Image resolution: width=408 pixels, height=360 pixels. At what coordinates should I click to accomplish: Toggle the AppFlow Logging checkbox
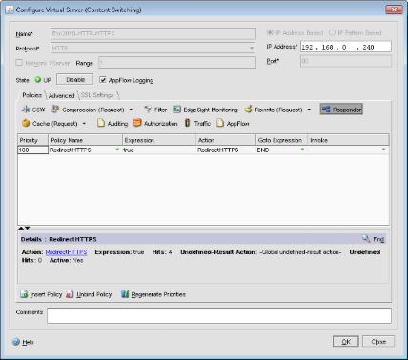coord(103,80)
